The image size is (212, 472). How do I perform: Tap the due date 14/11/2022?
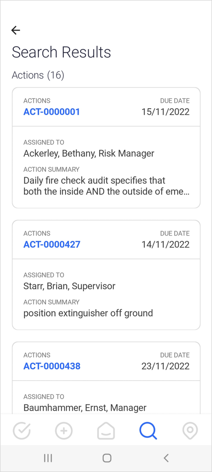coord(166,244)
